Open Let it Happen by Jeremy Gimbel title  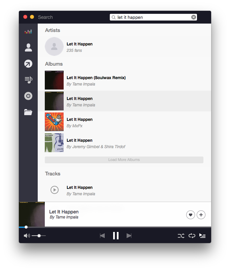79,140
